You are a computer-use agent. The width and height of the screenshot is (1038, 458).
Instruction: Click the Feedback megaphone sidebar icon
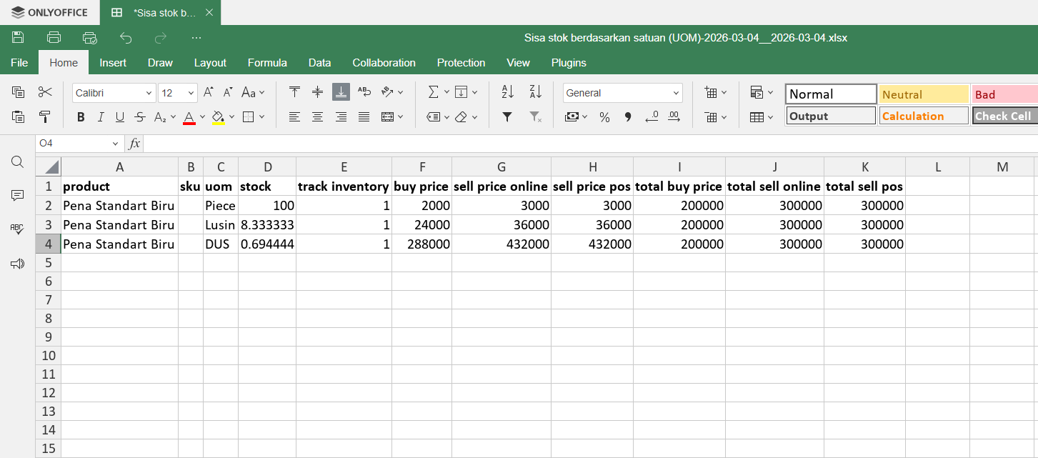(x=18, y=264)
